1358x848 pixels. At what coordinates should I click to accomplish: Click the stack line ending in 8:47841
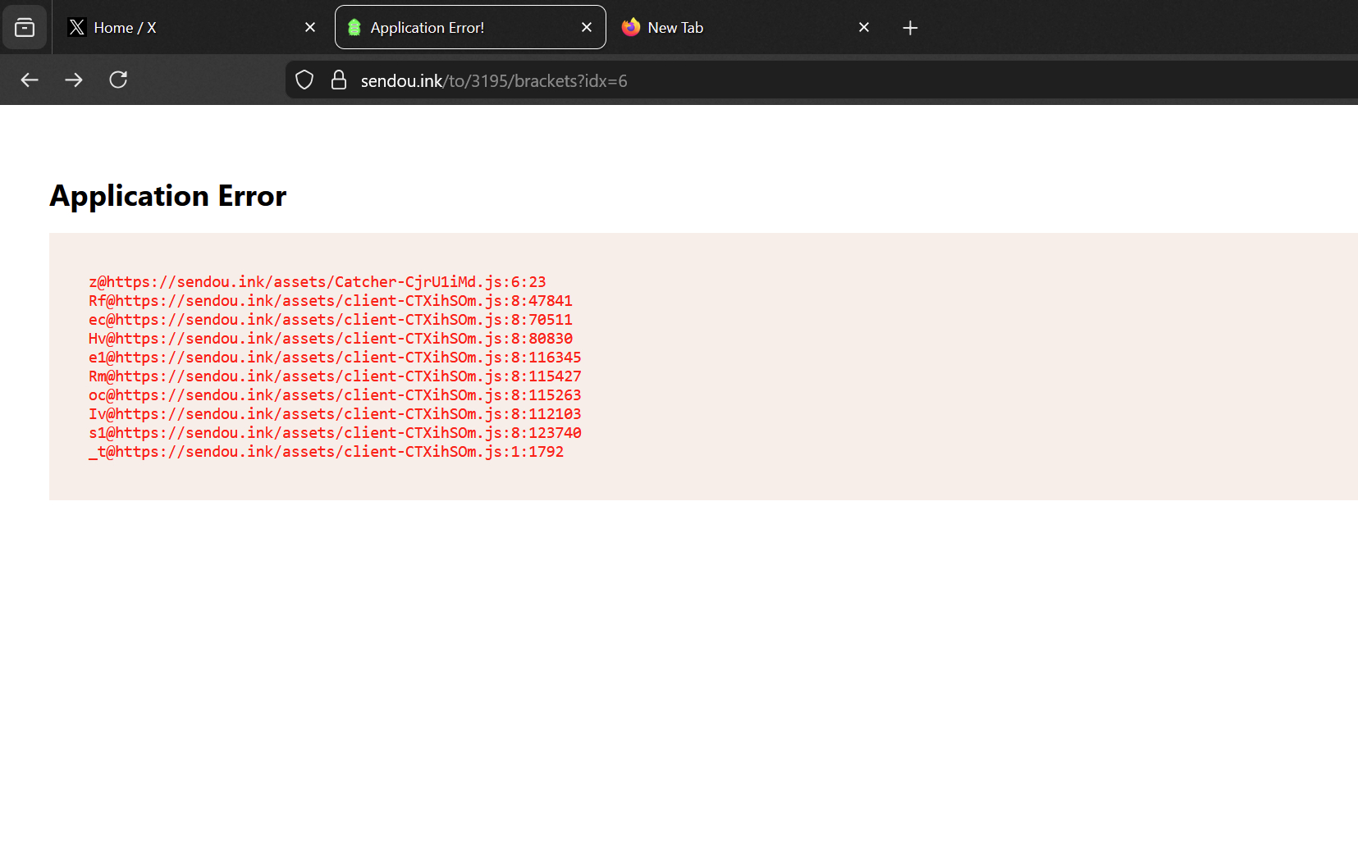331,301
